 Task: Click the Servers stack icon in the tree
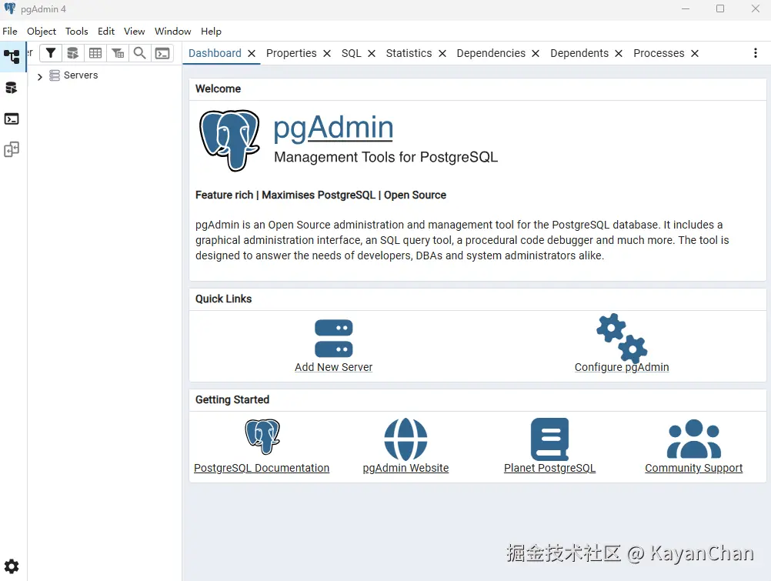pos(55,75)
